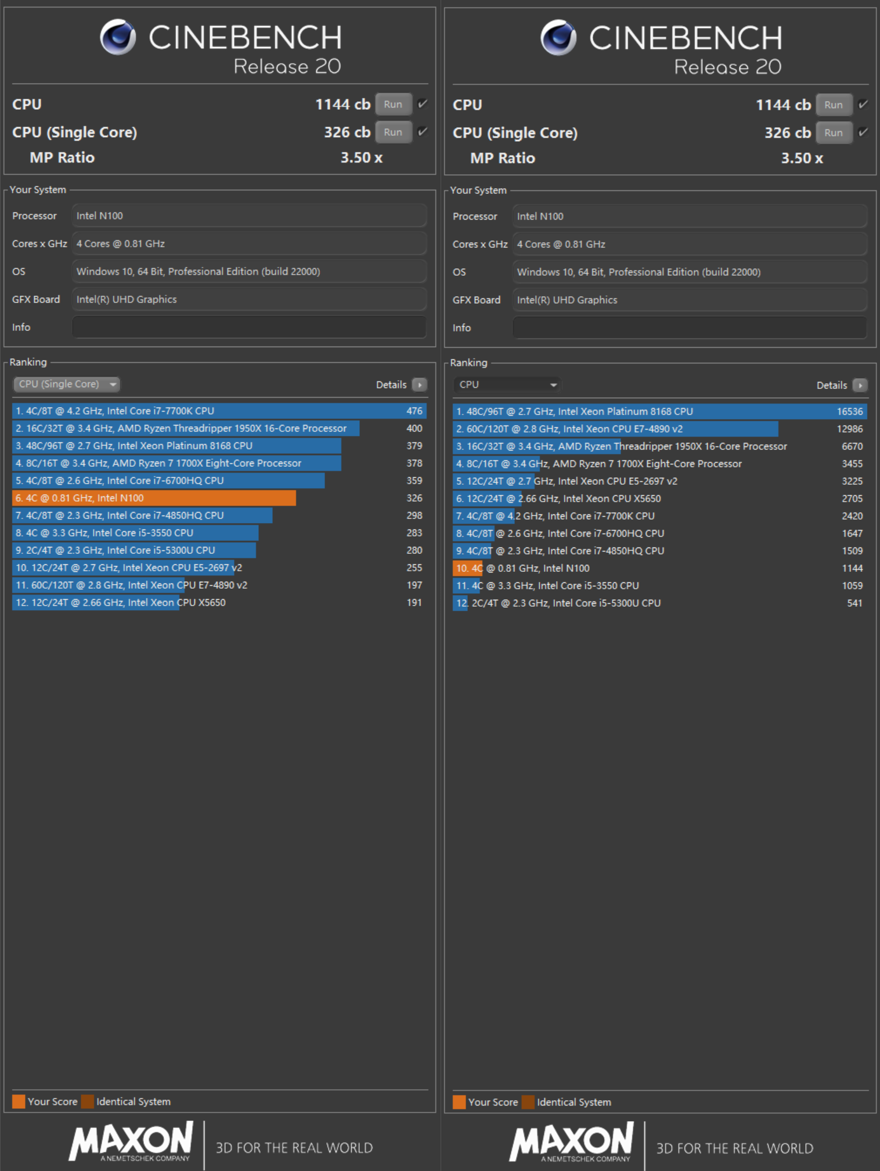The width and height of the screenshot is (880, 1171).
Task: Select multi-core row Core i5-3550 scoring 1059
Action: tap(660, 586)
